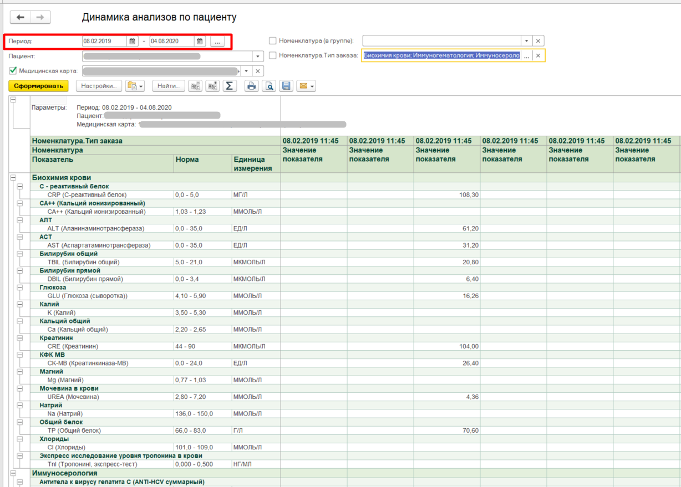The width and height of the screenshot is (681, 487).
Task: Clear the Номенклатура.Тип заказа field
Action: pos(538,55)
